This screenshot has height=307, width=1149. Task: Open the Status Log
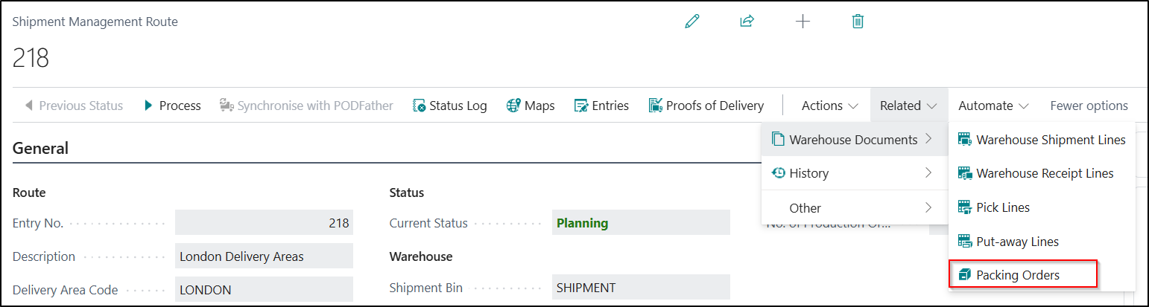tap(449, 106)
